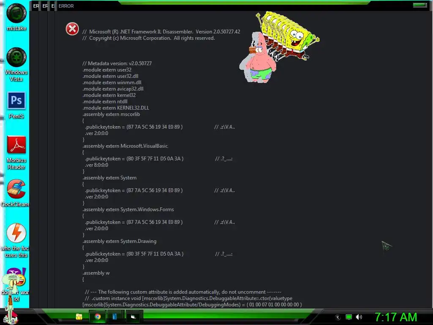Select the second stacked 'ER' error window title
This screenshot has width=433, height=325.
click(x=45, y=6)
